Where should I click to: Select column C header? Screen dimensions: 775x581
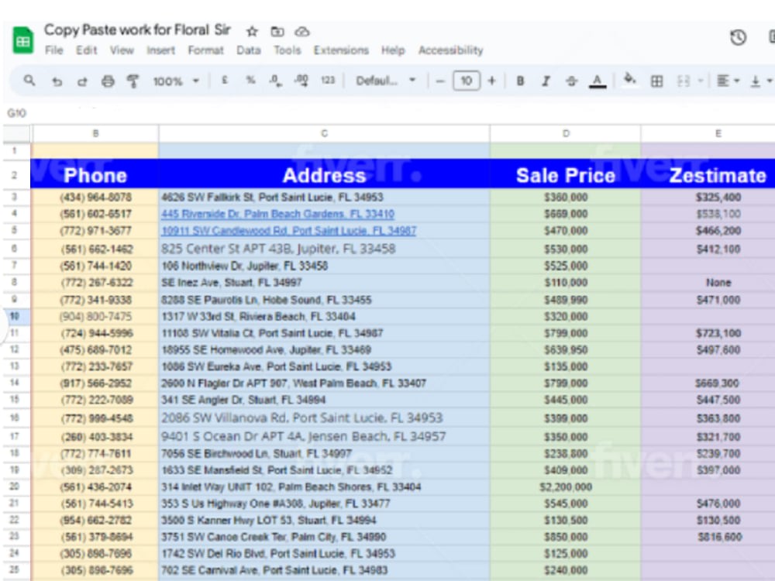click(x=324, y=133)
